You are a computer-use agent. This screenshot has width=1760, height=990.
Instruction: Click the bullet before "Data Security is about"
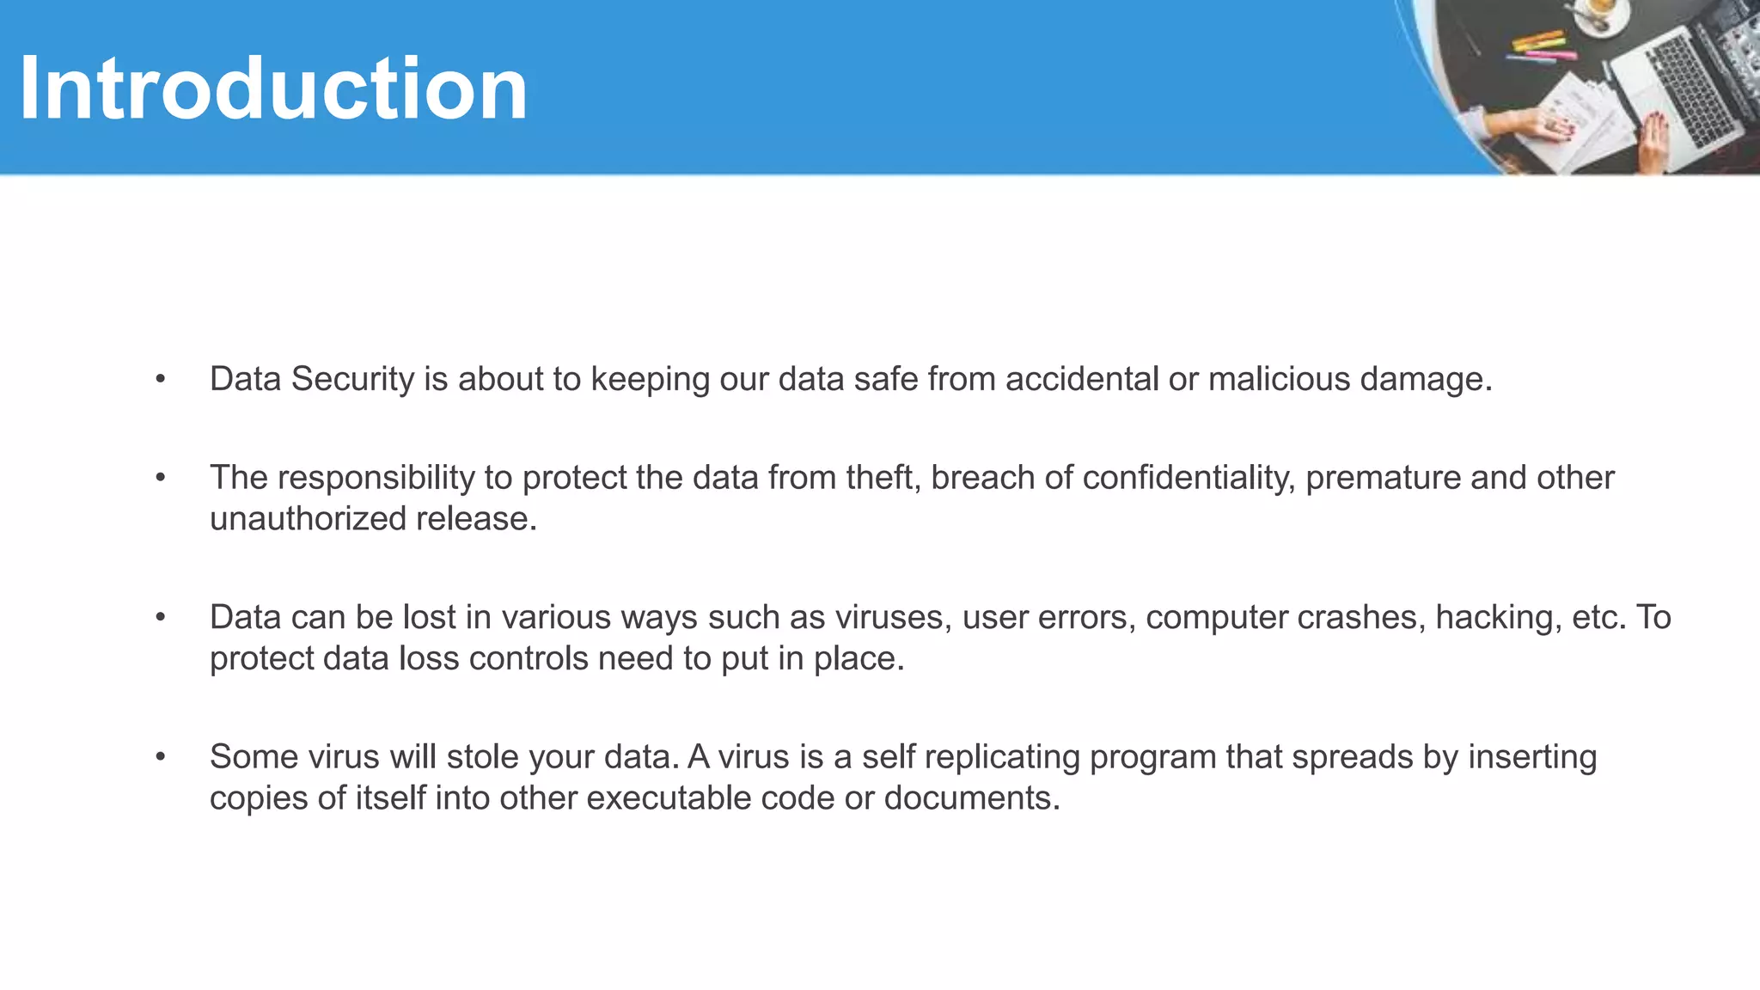[x=161, y=379]
